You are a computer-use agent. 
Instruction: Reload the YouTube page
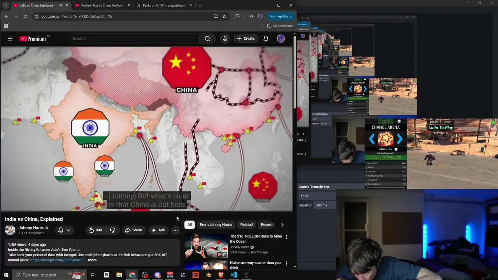coord(25,16)
